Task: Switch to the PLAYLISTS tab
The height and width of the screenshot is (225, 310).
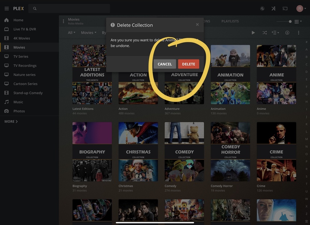Action: point(230,21)
